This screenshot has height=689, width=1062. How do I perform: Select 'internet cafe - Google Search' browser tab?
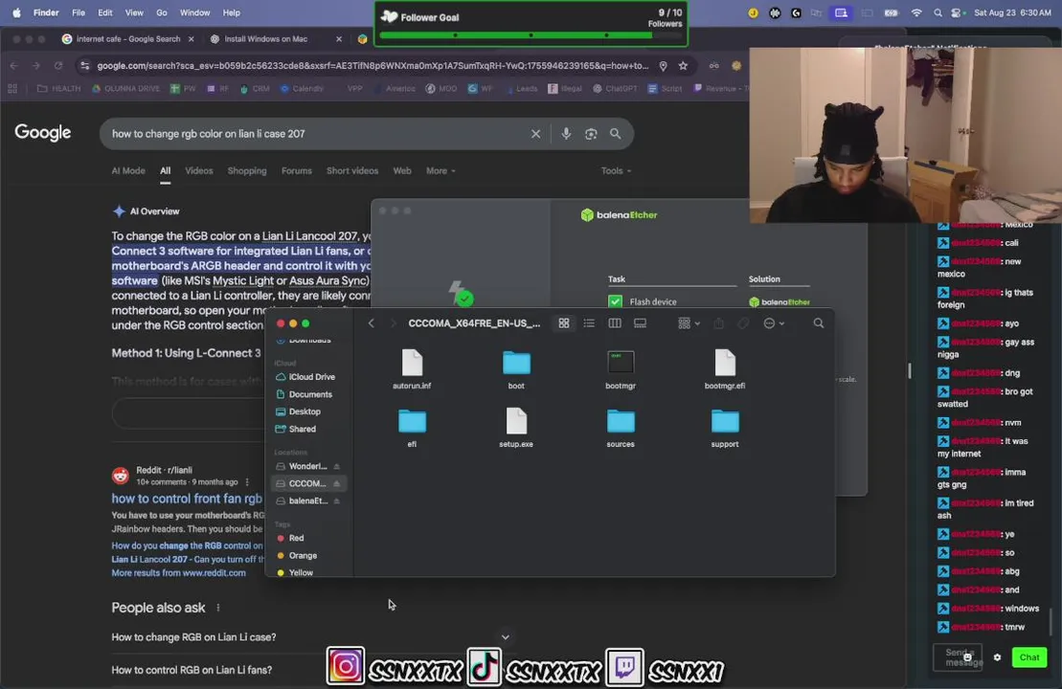[128, 39]
